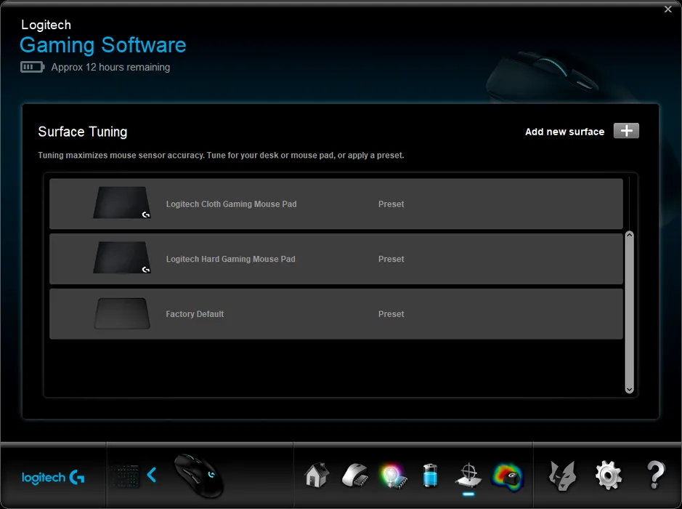Open the lighting settings bulb icon
This screenshot has height=509, width=682.
393,476
